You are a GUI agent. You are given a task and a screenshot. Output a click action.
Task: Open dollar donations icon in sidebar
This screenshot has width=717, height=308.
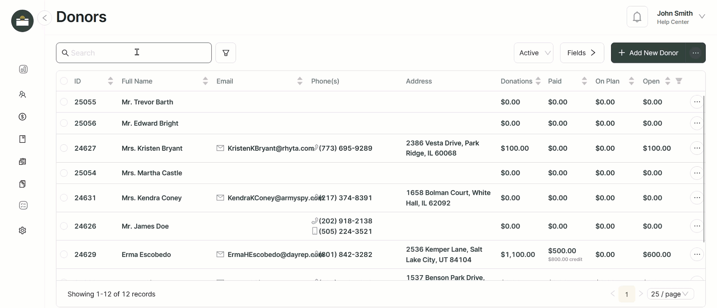coord(22,117)
